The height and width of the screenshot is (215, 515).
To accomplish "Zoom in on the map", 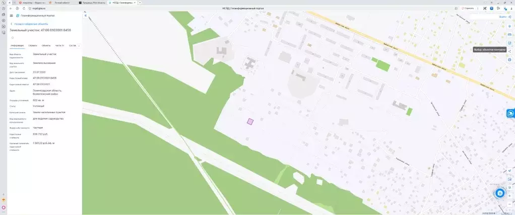I will coord(509,196).
